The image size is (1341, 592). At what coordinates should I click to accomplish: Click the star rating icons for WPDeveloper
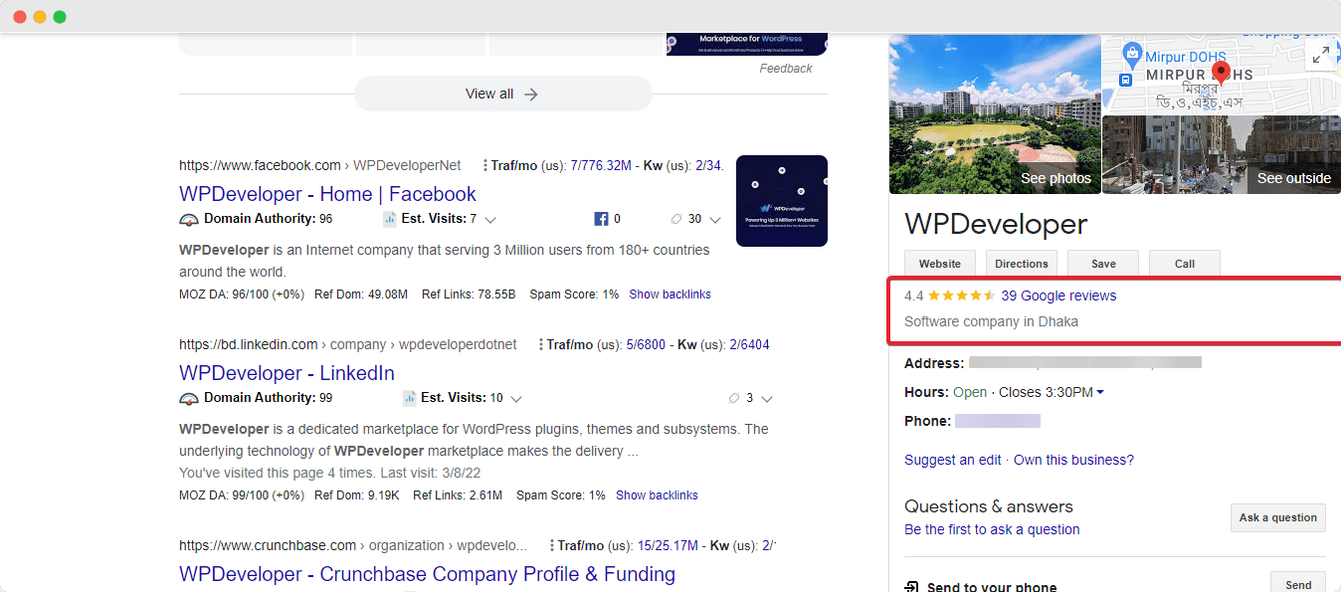click(962, 296)
